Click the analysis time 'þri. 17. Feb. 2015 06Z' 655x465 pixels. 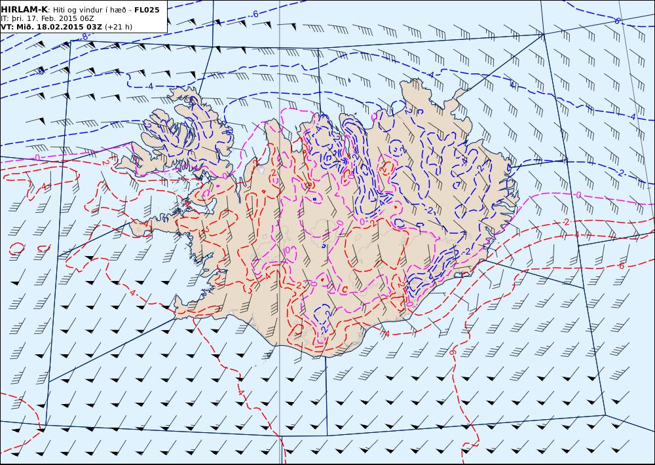52,19
